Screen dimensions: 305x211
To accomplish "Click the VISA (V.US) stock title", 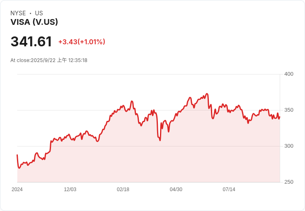I will point(34,22).
